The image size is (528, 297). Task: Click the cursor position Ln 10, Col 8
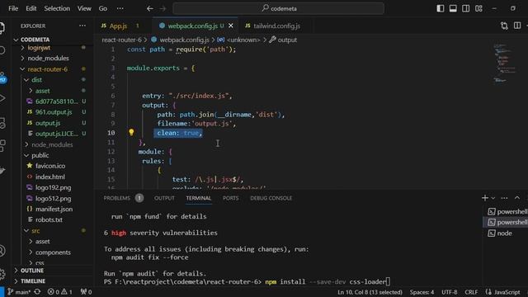point(370,292)
